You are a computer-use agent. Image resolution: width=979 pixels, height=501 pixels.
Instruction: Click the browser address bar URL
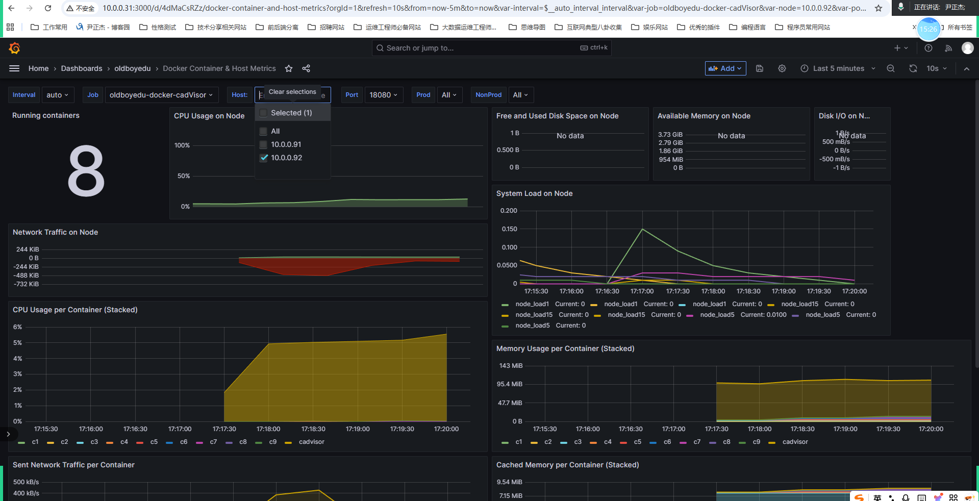(484, 8)
